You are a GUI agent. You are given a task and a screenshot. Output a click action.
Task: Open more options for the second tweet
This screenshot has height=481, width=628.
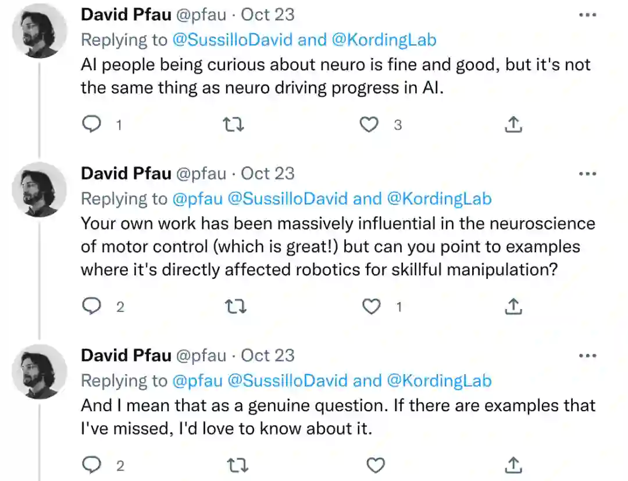[588, 174]
